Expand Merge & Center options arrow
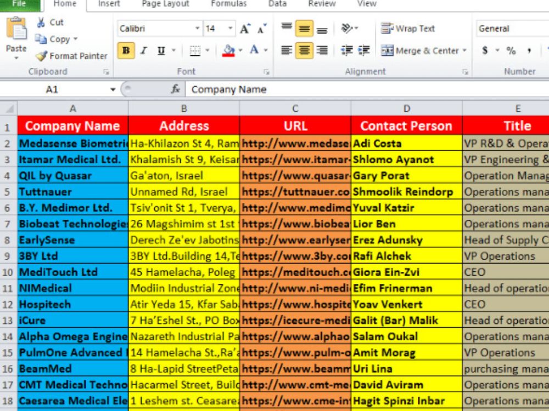Image resolution: width=549 pixels, height=411 pixels. point(464,50)
